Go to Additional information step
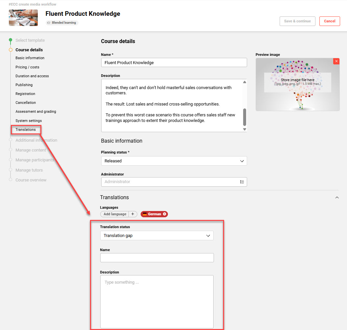Screen dimensions: 347x330 click(36, 140)
